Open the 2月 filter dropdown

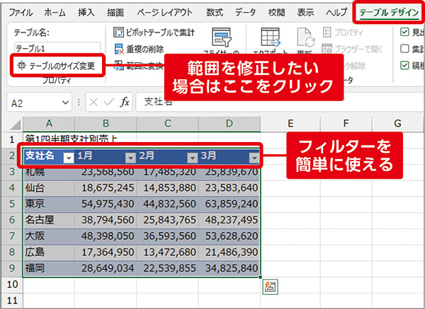192,158
